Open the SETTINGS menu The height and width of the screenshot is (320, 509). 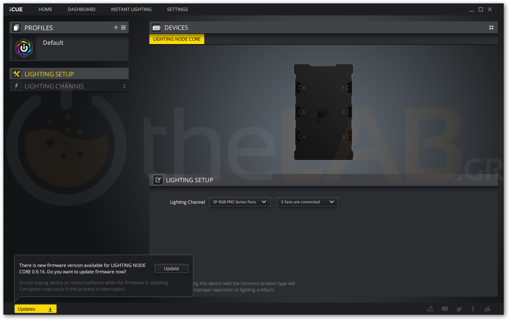pos(178,9)
